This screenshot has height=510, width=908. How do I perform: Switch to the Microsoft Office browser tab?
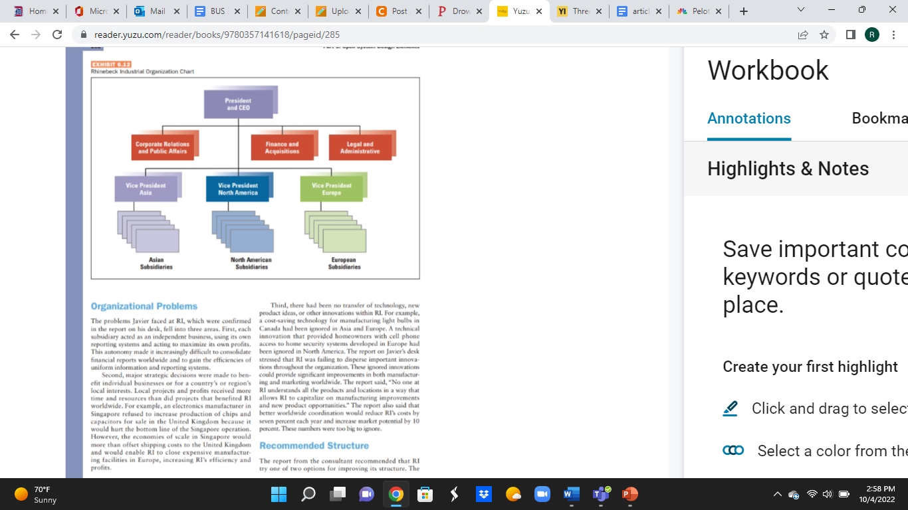(x=97, y=11)
